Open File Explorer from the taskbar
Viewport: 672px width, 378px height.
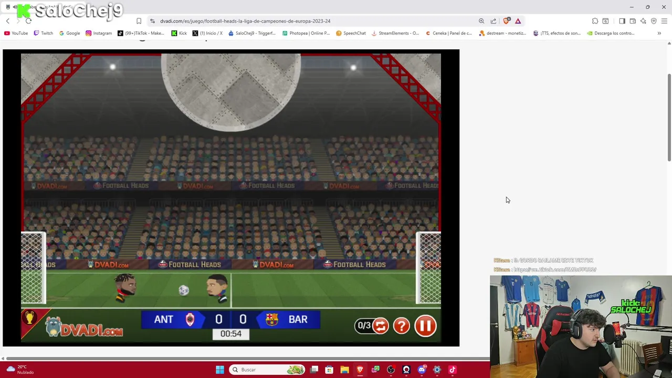point(344,370)
